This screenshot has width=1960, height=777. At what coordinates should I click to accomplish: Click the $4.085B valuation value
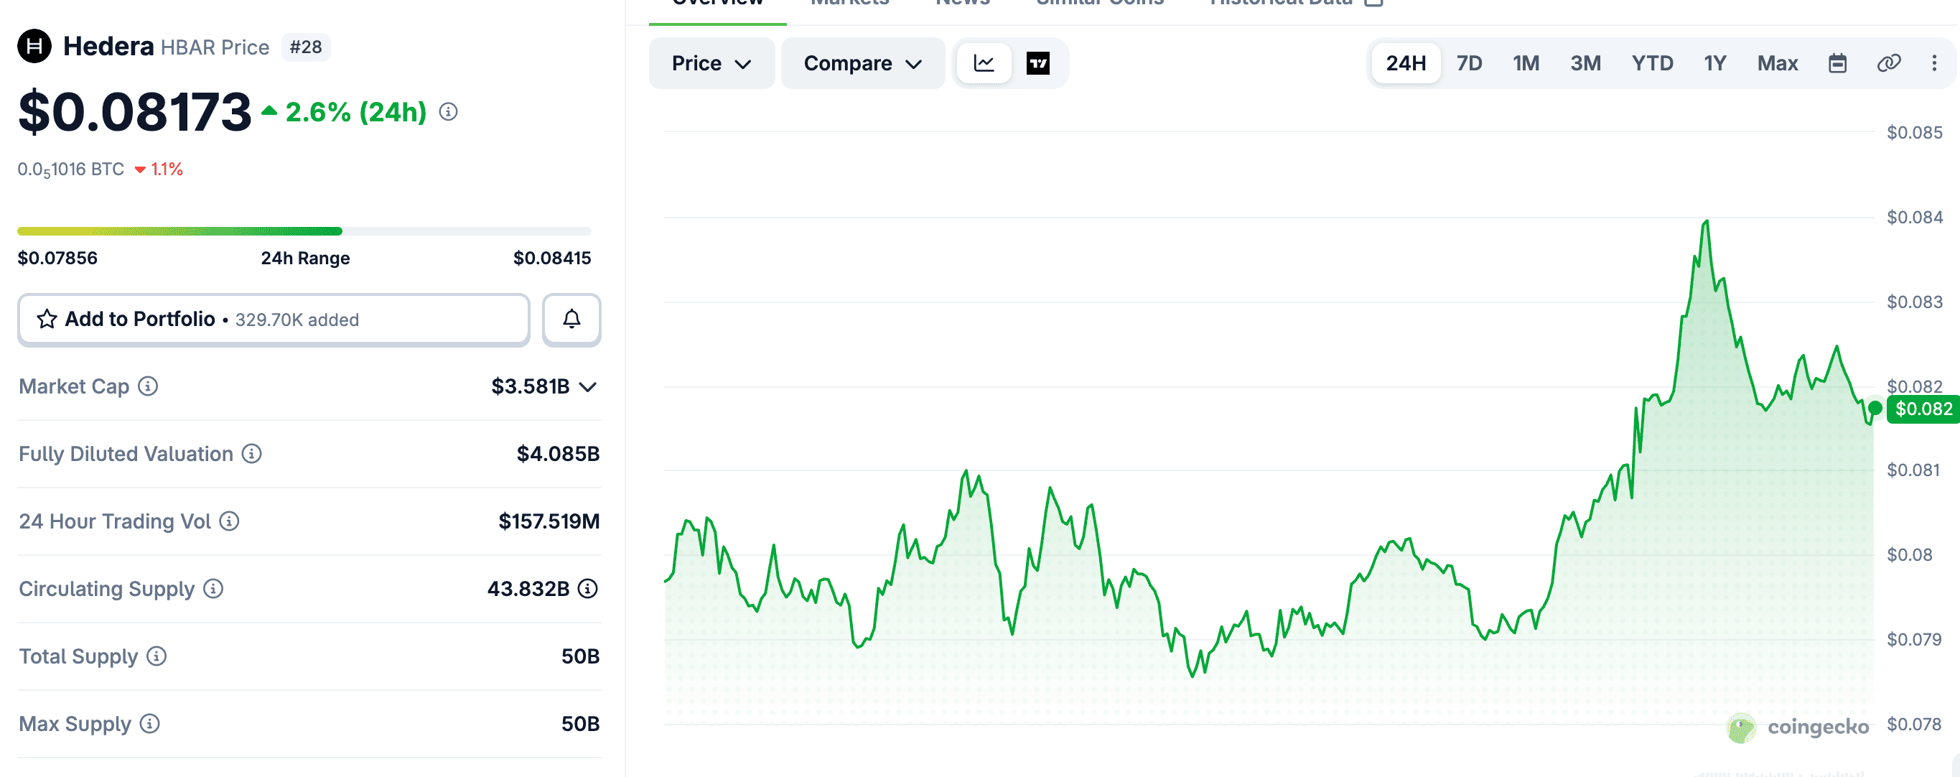pos(558,454)
